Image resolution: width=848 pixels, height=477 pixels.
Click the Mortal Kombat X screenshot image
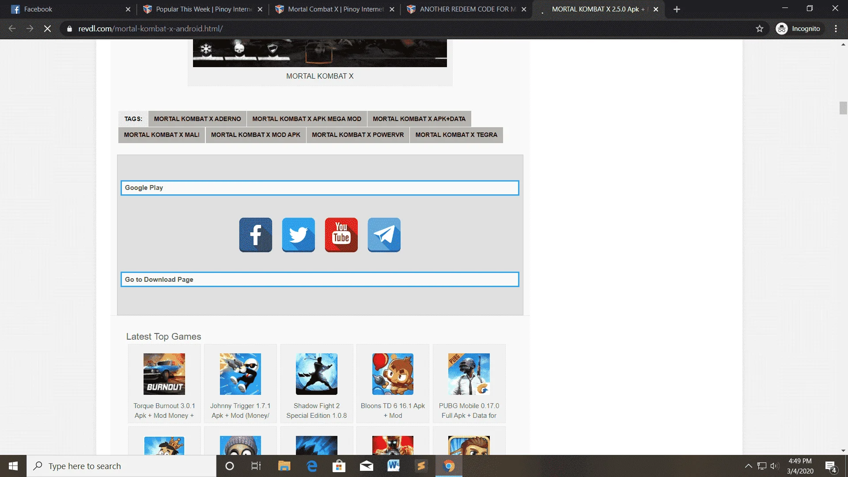[320, 53]
